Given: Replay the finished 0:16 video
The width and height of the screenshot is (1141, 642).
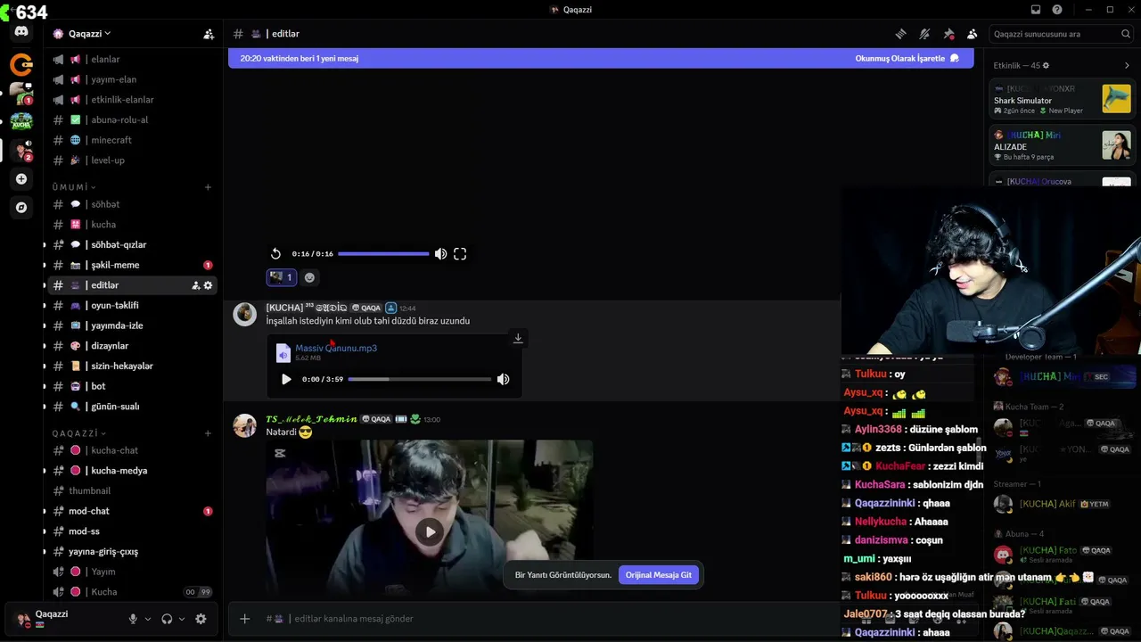Looking at the screenshot, I should pos(275,254).
